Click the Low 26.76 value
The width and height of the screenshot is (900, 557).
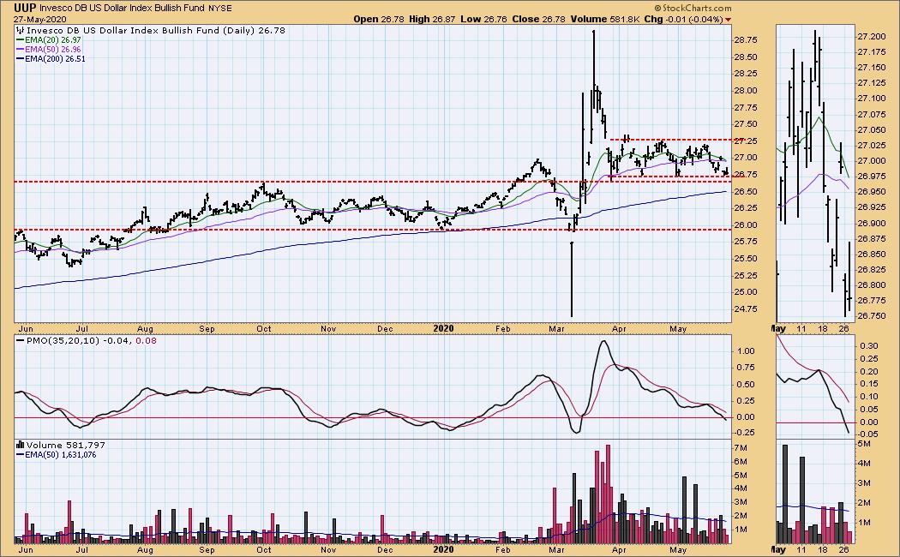pos(483,19)
